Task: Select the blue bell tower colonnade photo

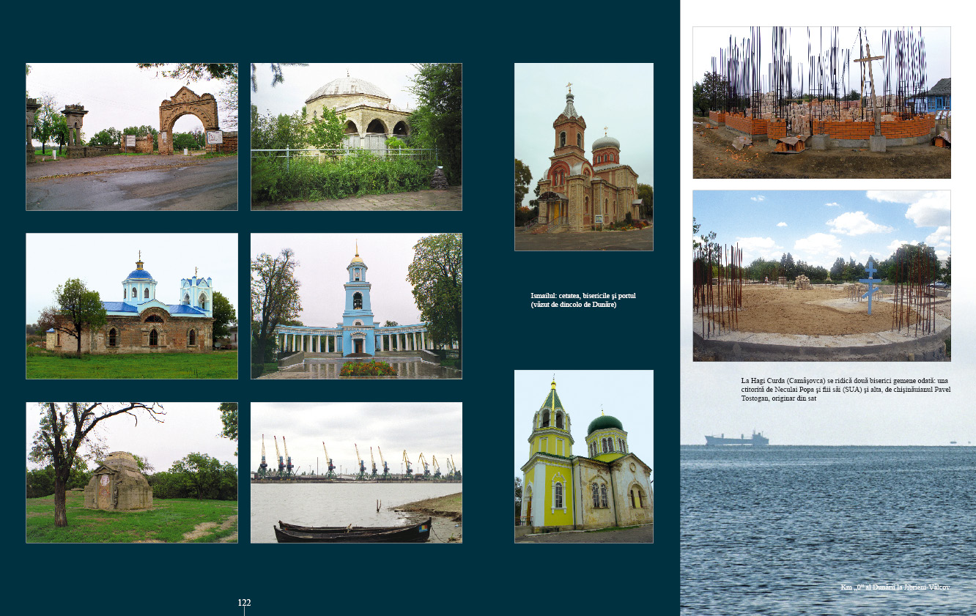Action: tap(356, 305)
